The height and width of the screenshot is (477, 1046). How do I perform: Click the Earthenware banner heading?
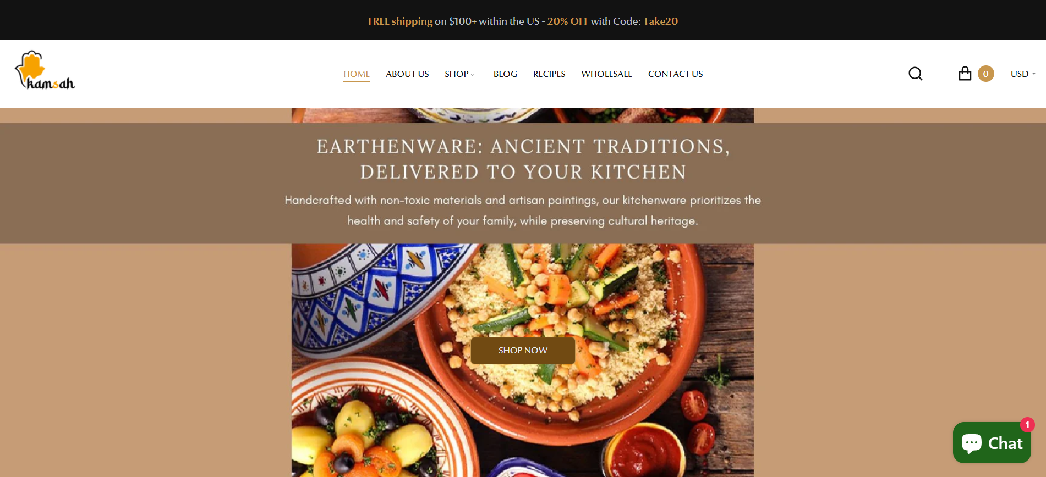coord(523,159)
